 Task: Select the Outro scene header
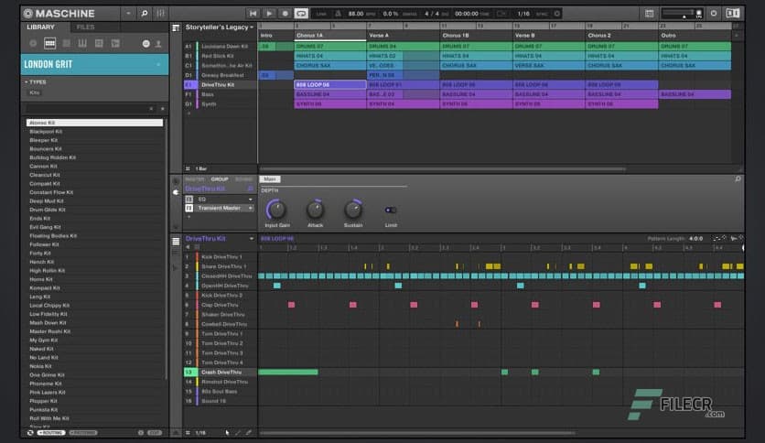point(695,35)
